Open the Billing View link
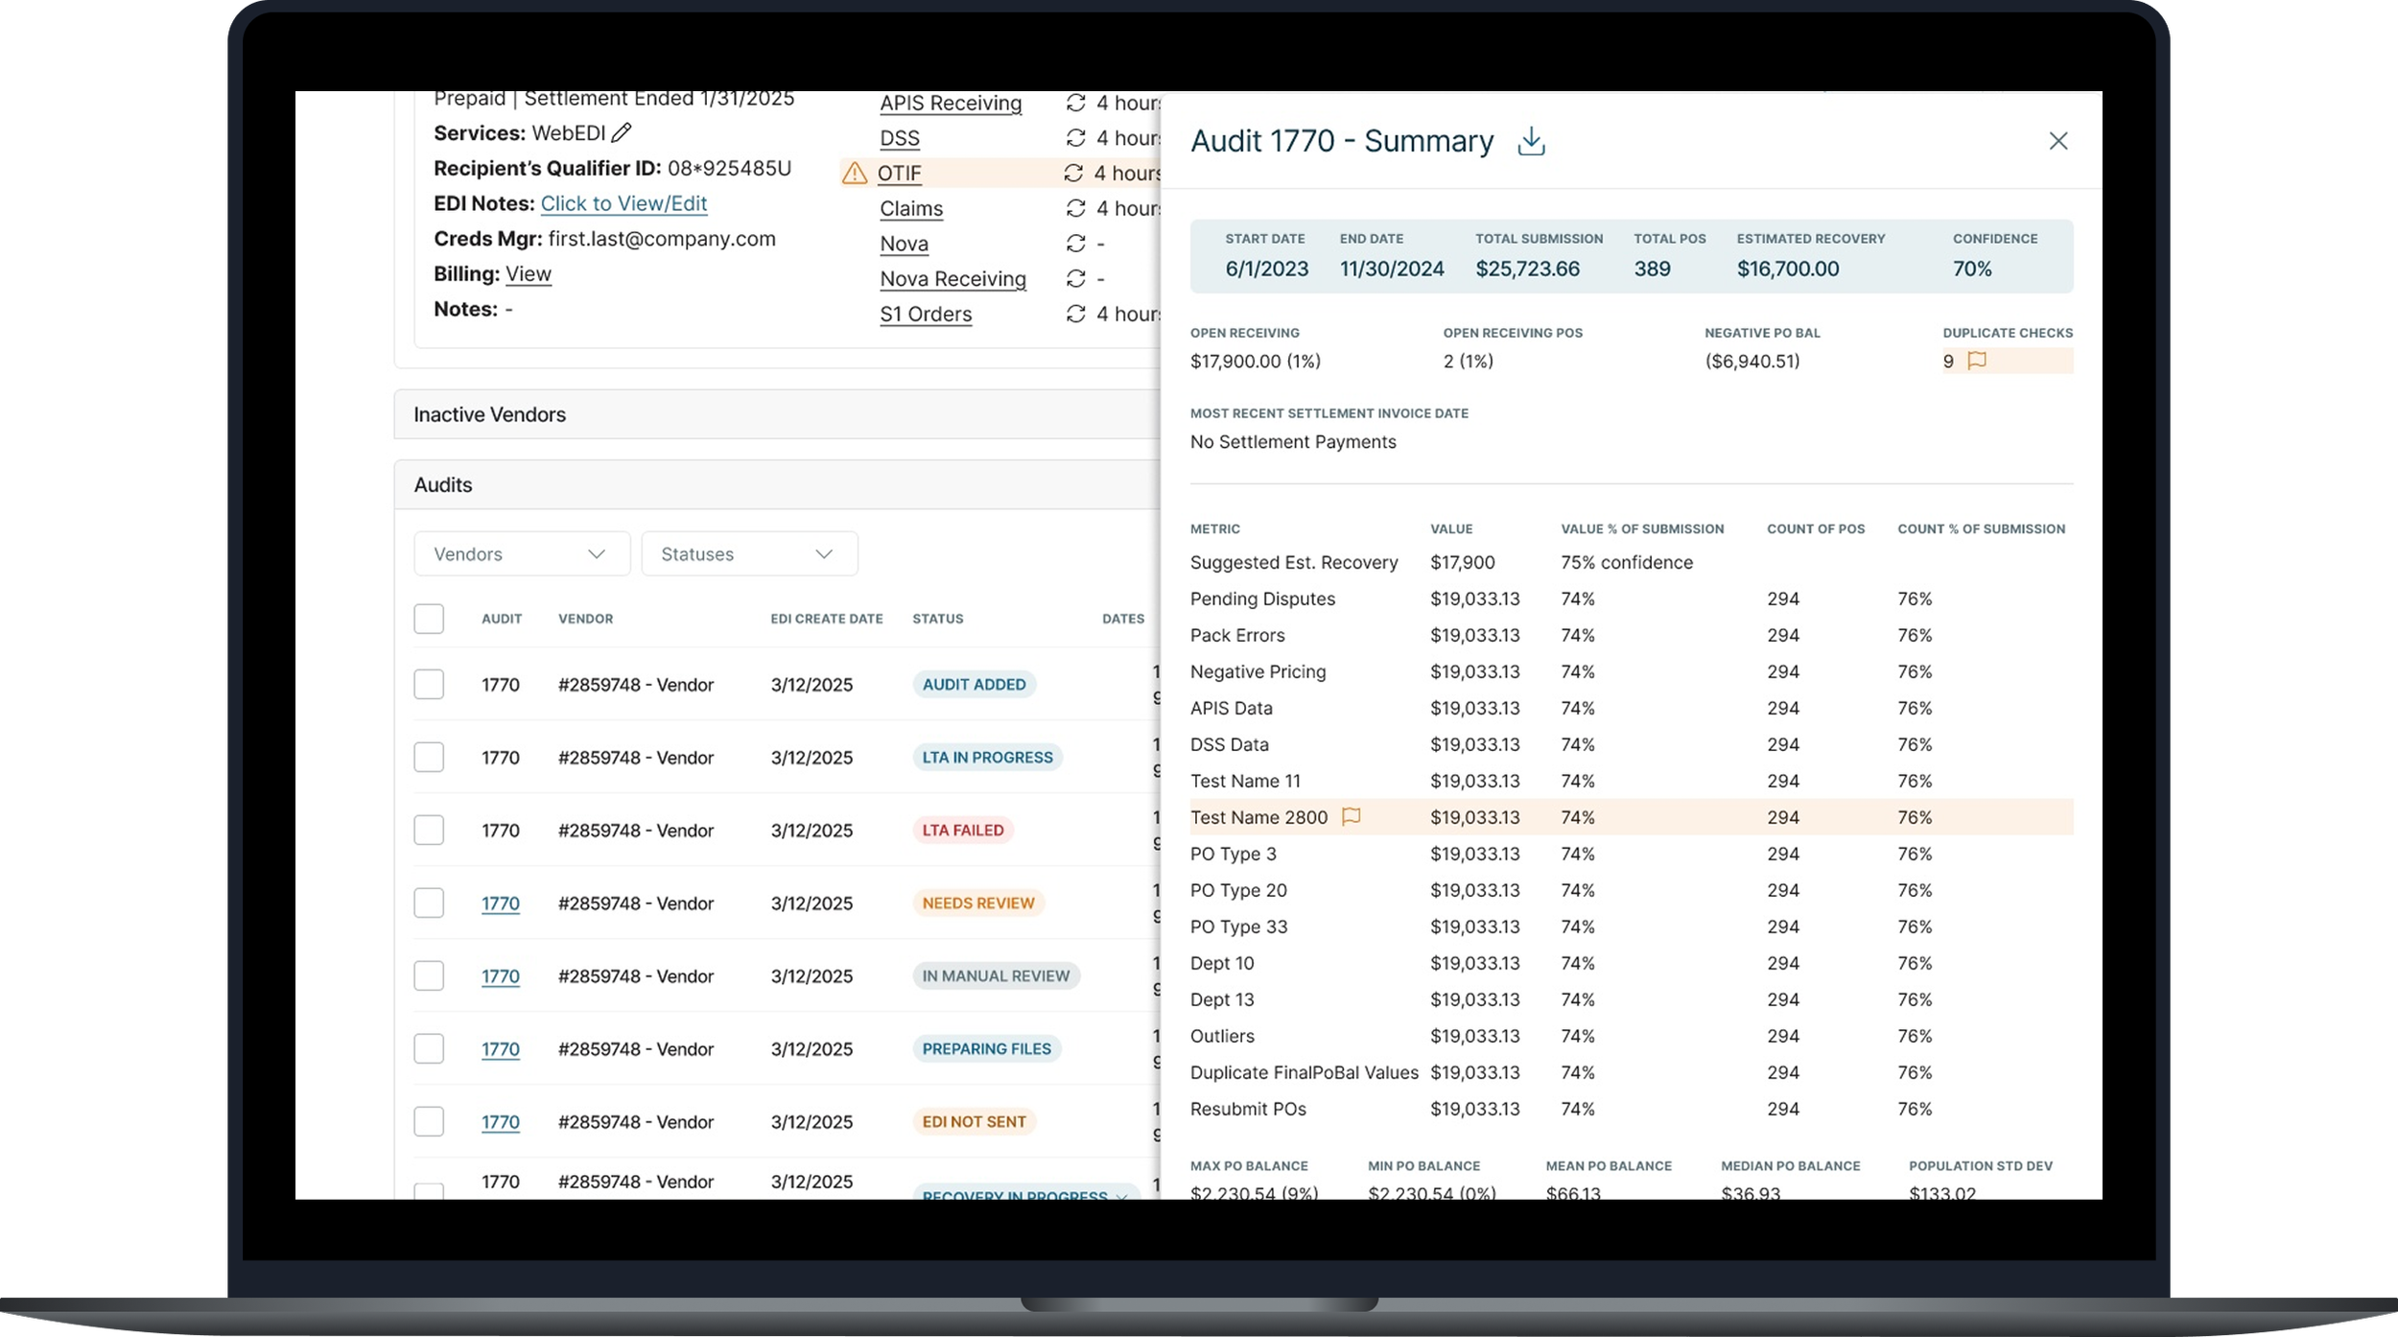The height and width of the screenshot is (1337, 2398). (x=528, y=273)
